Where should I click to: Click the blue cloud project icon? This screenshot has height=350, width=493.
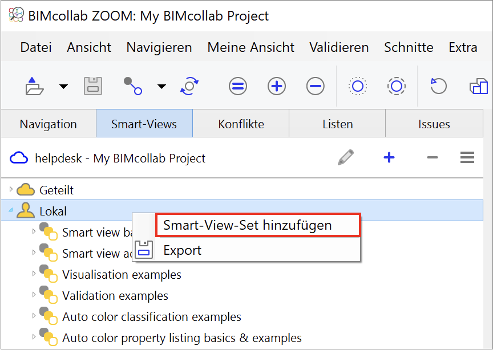(19, 158)
